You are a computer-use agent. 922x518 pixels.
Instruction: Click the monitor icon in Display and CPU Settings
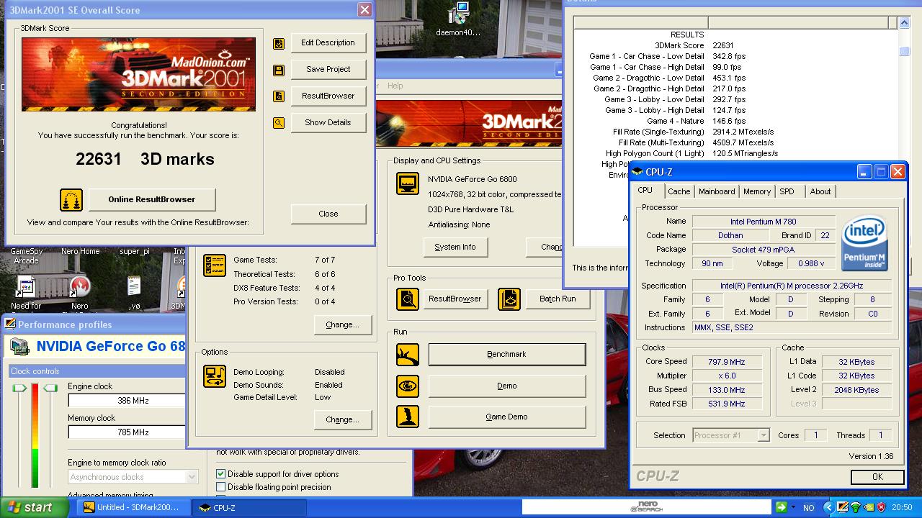pos(408,183)
